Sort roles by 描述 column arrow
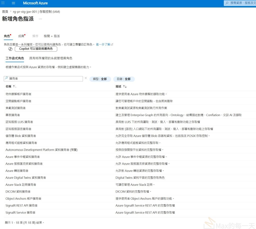Image resolution: width=256 pixels, height=229 pixels. click(125, 86)
